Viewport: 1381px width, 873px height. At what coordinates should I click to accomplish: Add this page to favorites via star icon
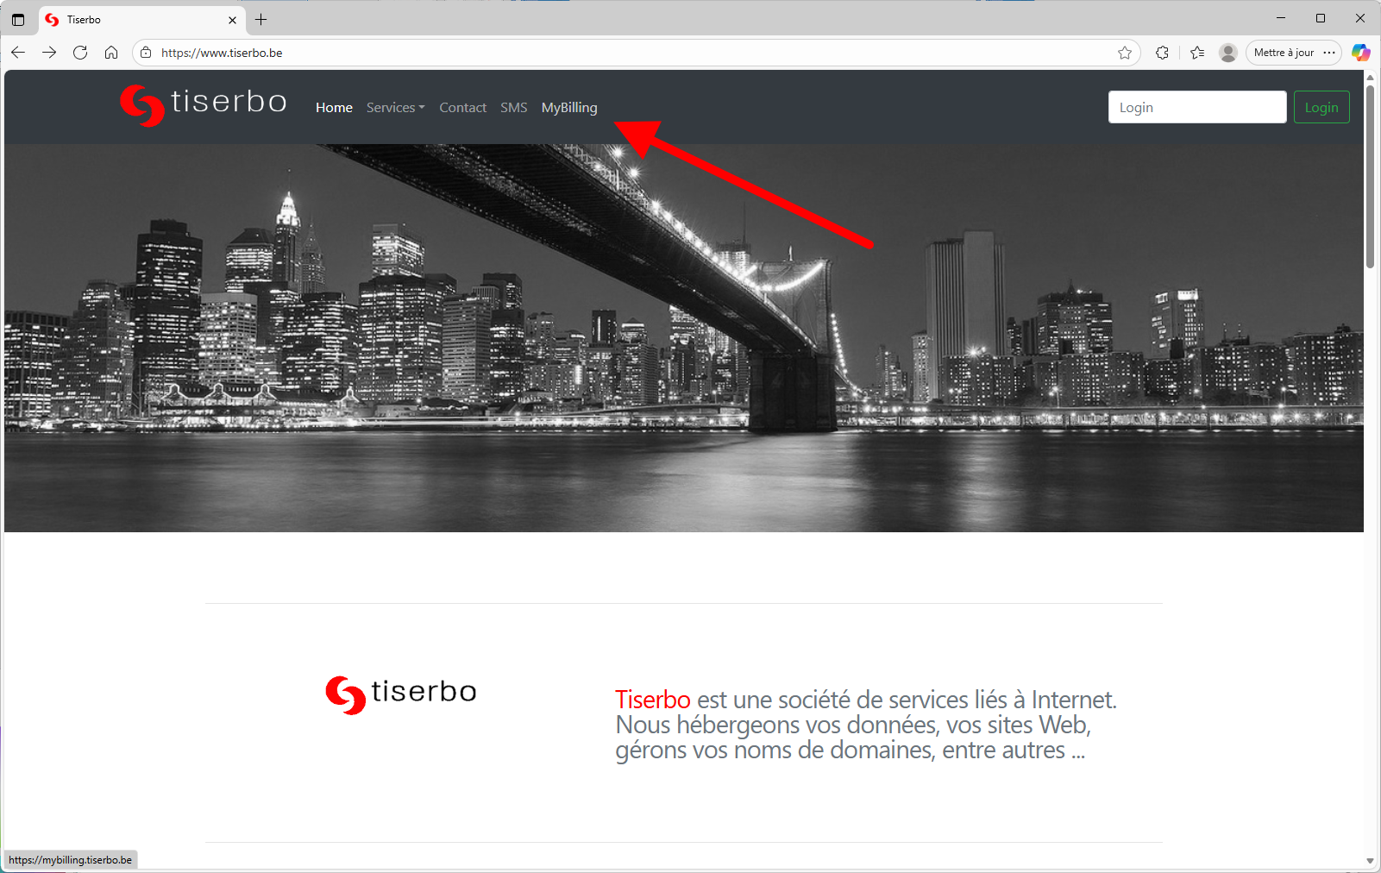pos(1125,53)
